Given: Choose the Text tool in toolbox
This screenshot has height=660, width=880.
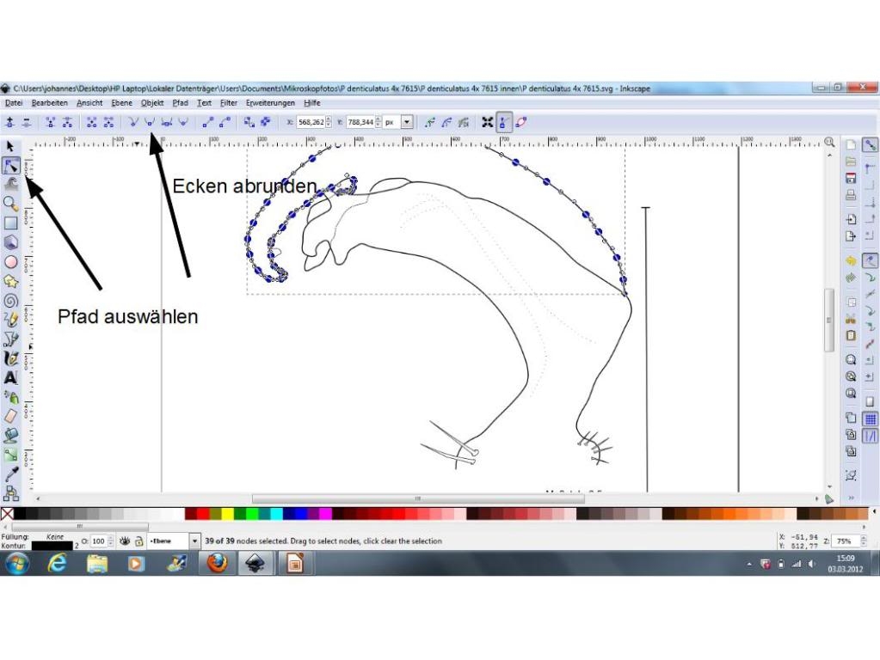Looking at the screenshot, I should coord(11,377).
